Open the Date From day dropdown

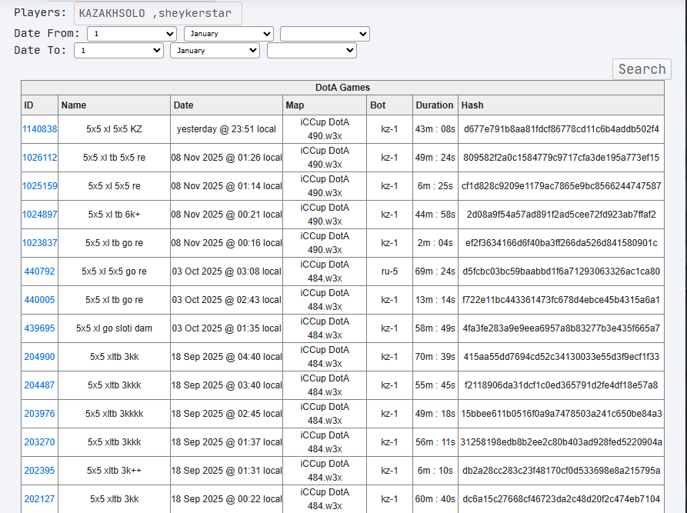tap(132, 34)
